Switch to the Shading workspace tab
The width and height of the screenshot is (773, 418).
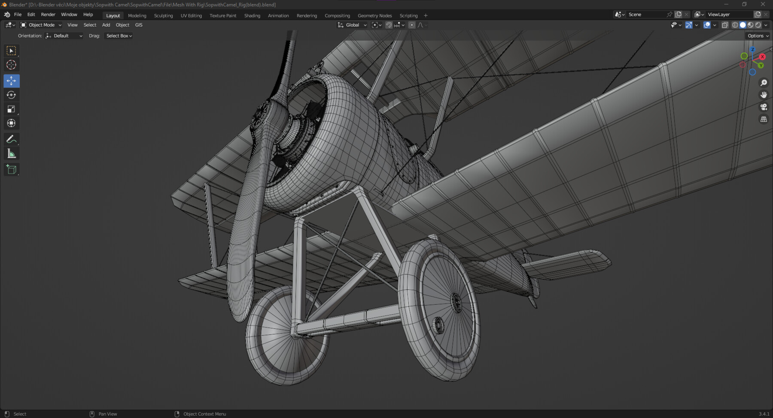[252, 15]
